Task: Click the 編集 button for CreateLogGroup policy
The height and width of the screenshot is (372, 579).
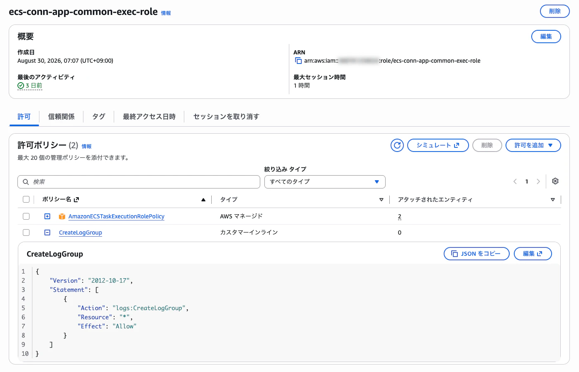Action: coord(533,254)
